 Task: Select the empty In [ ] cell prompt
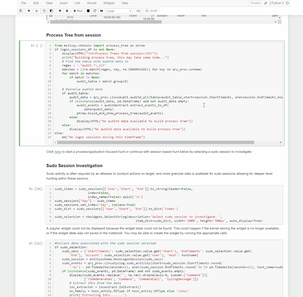click(x=37, y=45)
